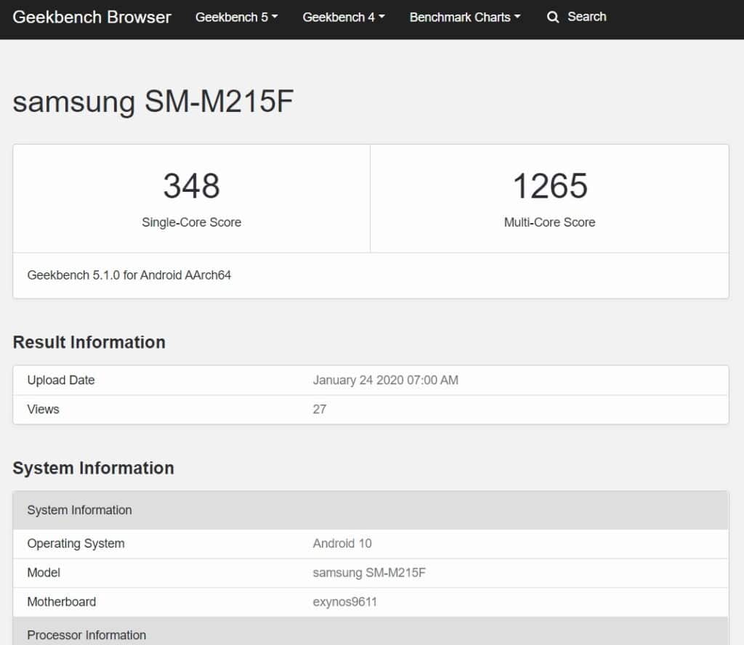Screen dimensions: 744x645
Task: Click the search magnifier icon
Action: pyautogui.click(x=553, y=17)
